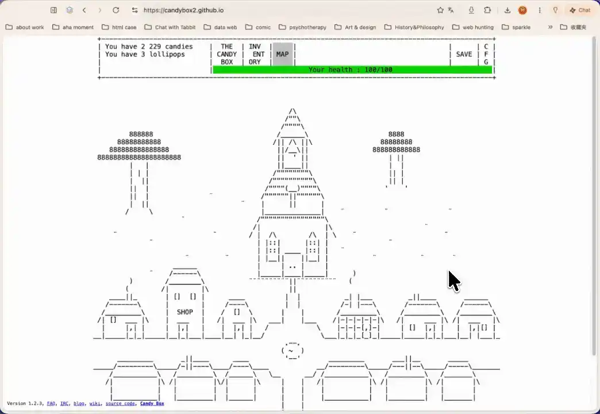This screenshot has height=414, width=600.
Task: Enter the tall central tower house door
Action: pyautogui.click(x=293, y=265)
